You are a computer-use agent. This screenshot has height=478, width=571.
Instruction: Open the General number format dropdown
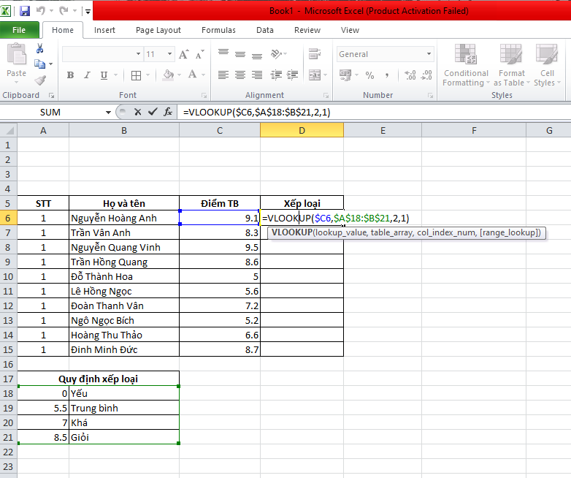click(x=429, y=54)
